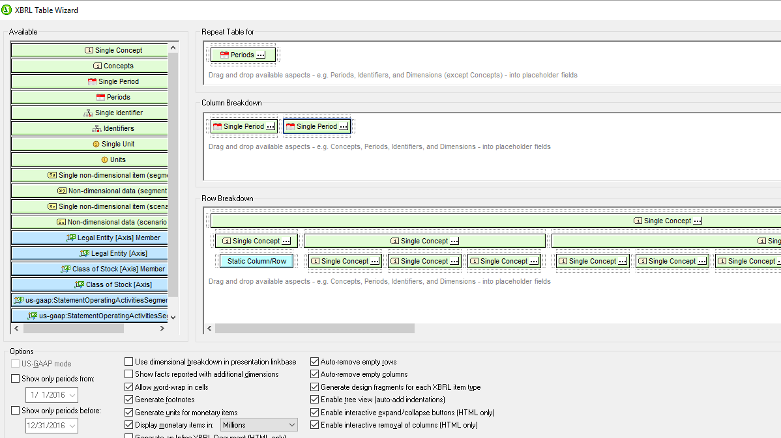Click the Single Unit coin icon

[x=96, y=144]
